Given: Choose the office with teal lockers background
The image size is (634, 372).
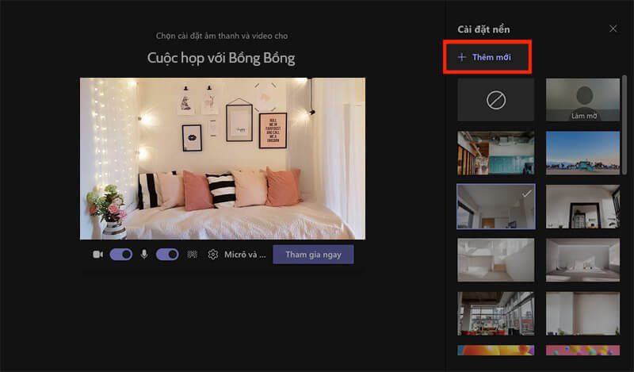Looking at the screenshot, I should click(x=496, y=153).
